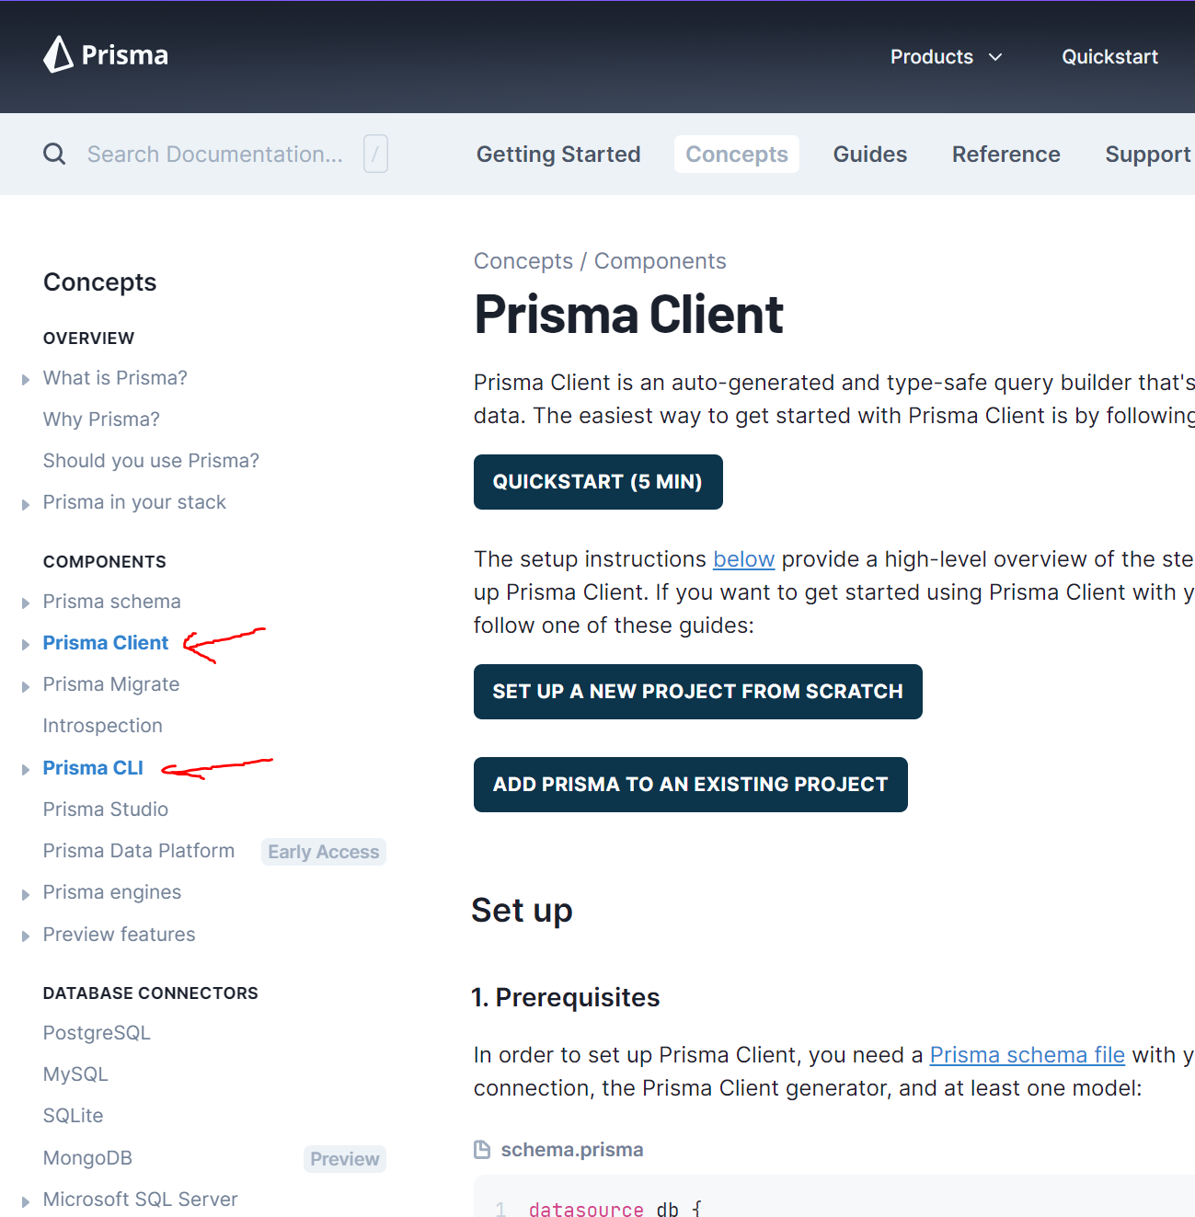Click the Search Documentation input field
The height and width of the screenshot is (1217, 1195).
pyautogui.click(x=215, y=154)
